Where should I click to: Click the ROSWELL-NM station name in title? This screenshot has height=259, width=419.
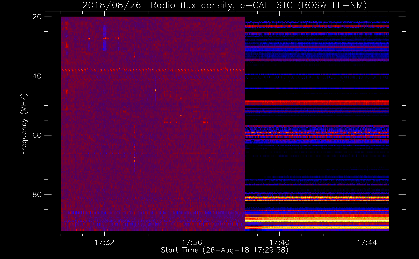tap(332, 5)
